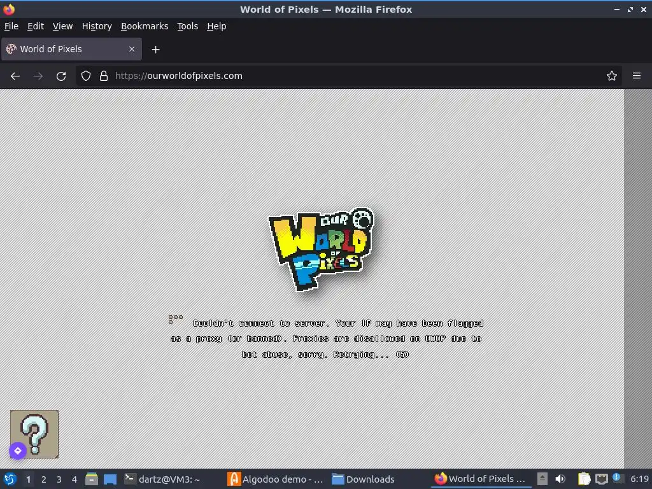
Task: Switch to the Downloads folder window
Action: tap(364, 479)
